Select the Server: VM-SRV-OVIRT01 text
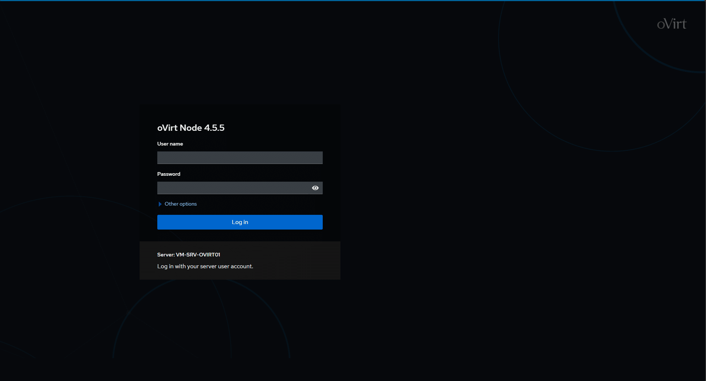706x381 pixels. (x=189, y=255)
